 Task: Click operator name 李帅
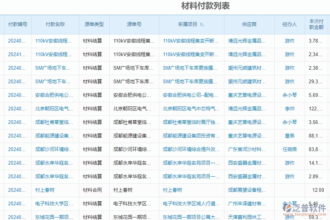(x=289, y=109)
